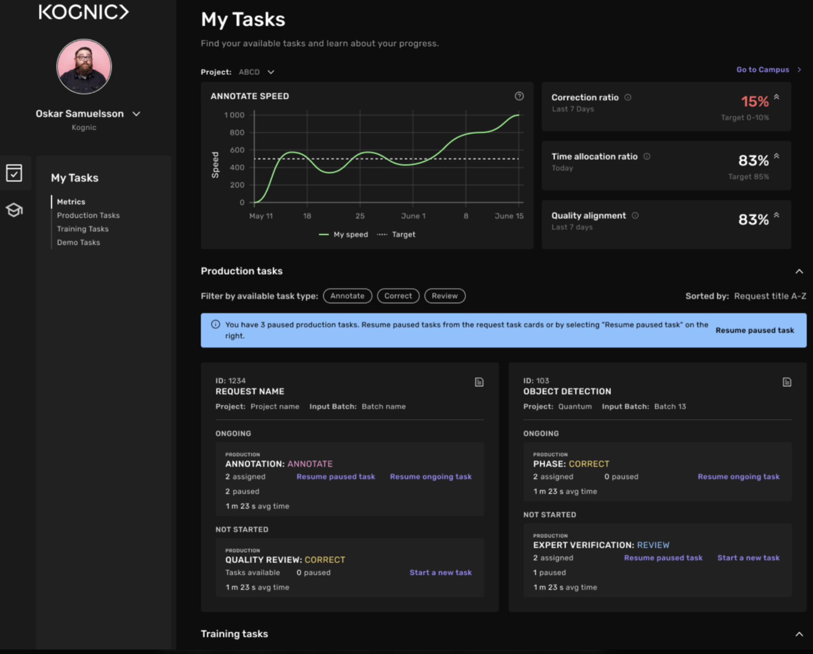The height and width of the screenshot is (654, 813).
Task: Go to Demo Tasks in the sidebar
Action: click(x=79, y=243)
